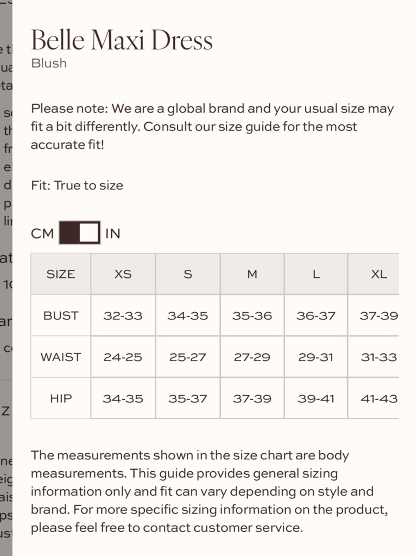The image size is (417, 556).
Task: Click the HIP row label
Action: (x=61, y=398)
